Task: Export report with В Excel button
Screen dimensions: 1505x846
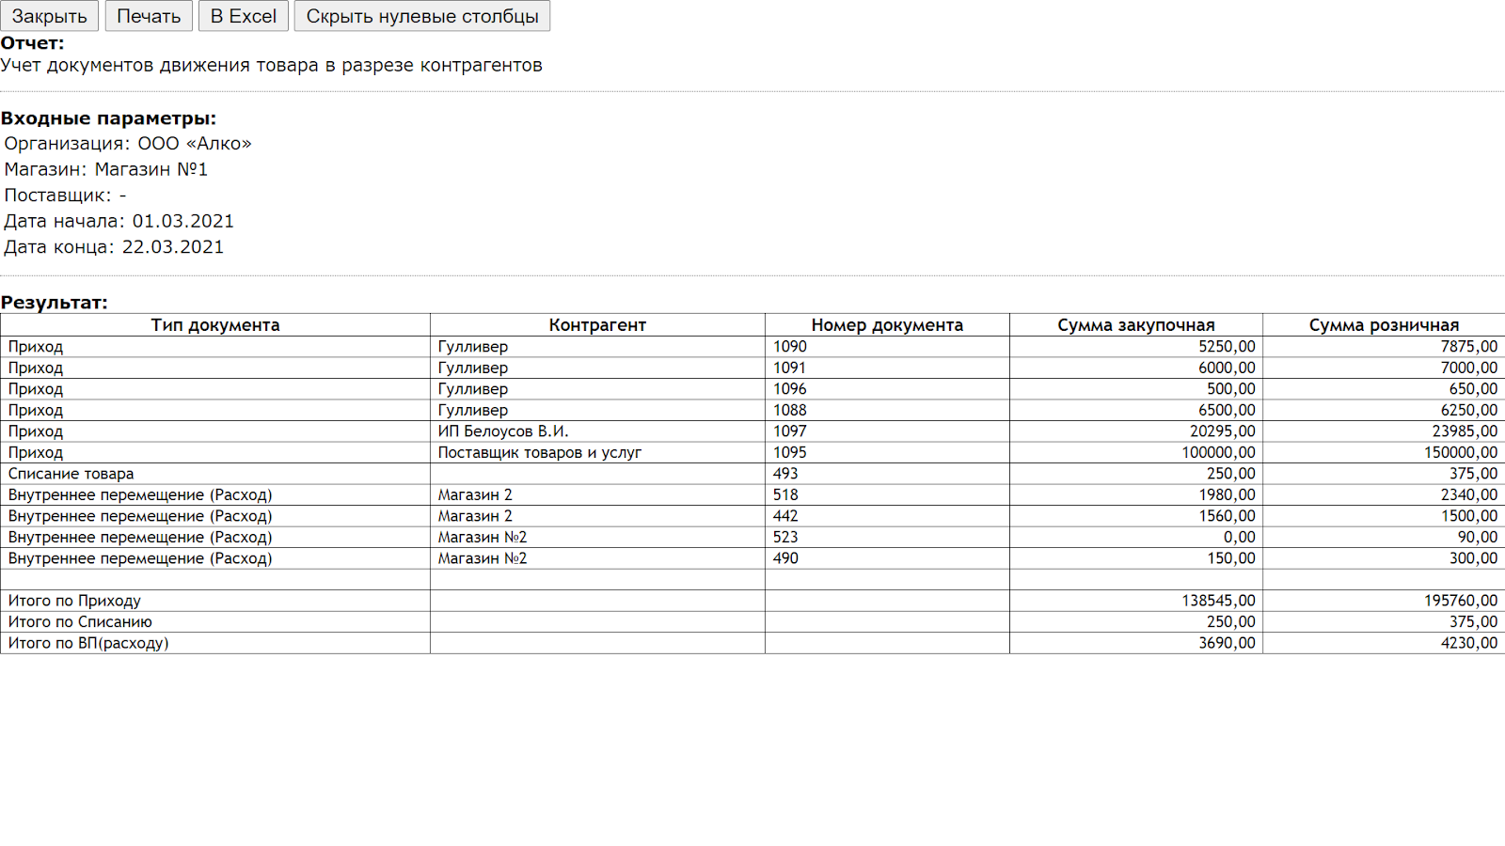Action: (243, 16)
